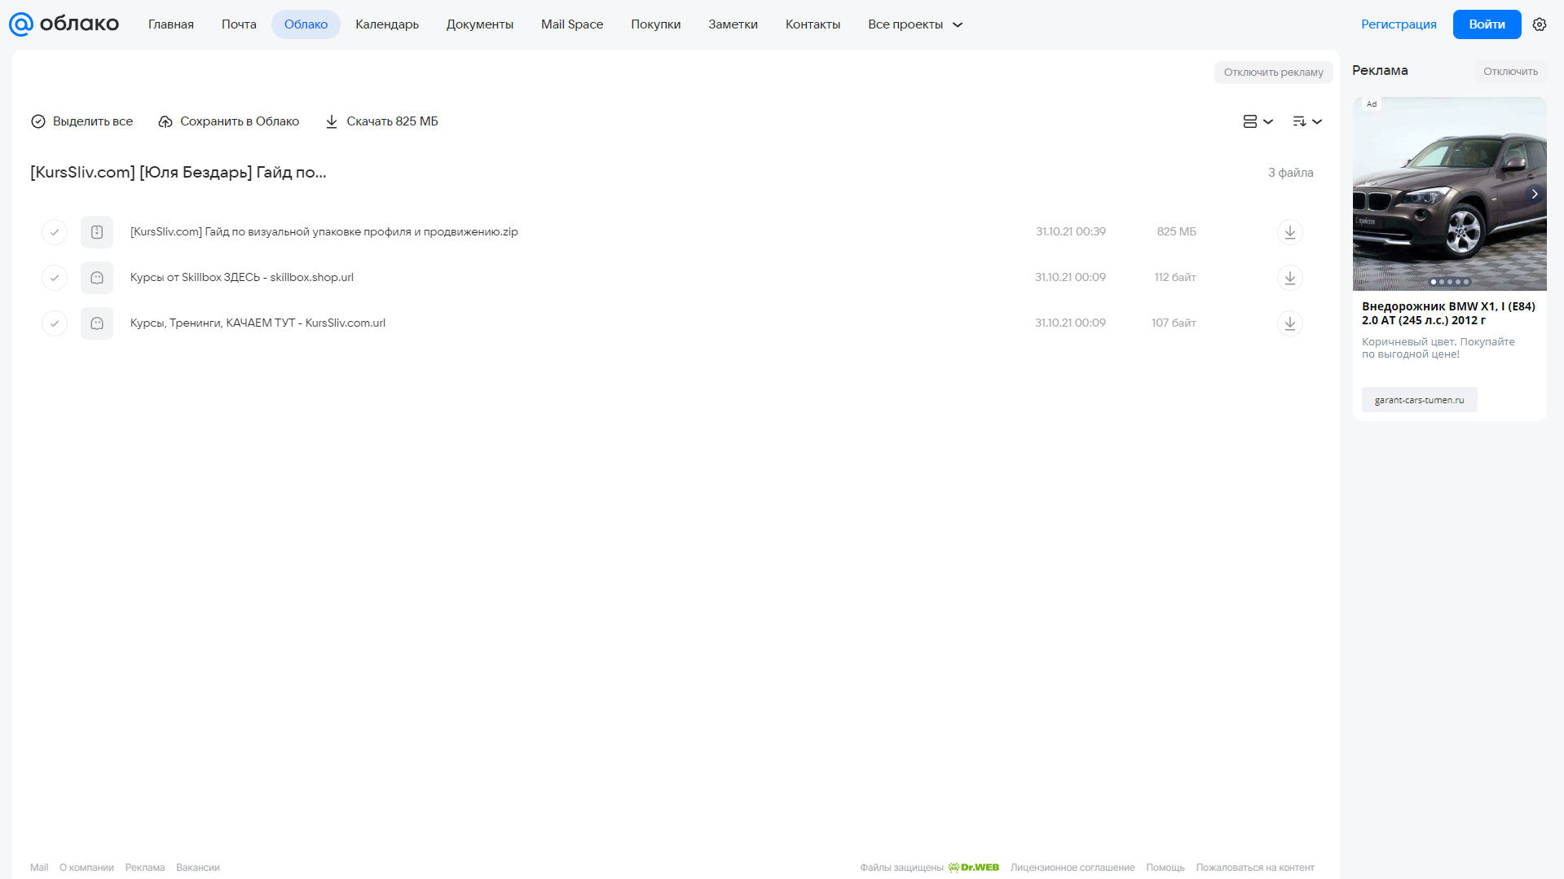
Task: Tick checkbox for the zip archive row
Action: point(55,232)
